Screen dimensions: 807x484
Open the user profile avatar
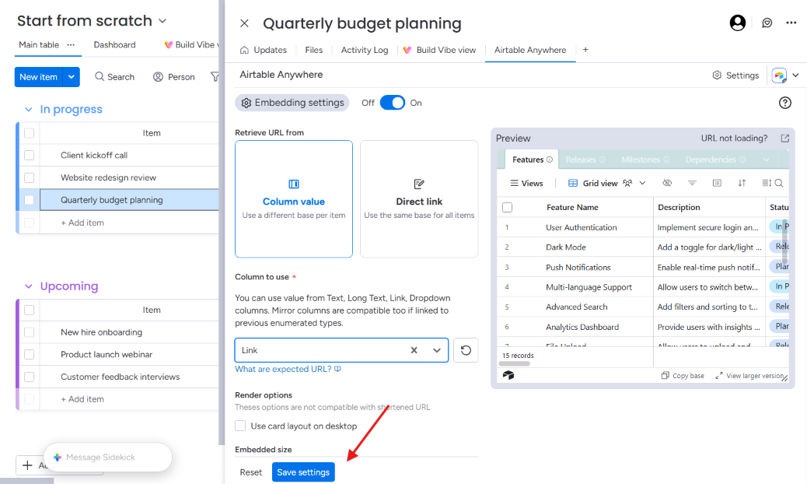738,23
